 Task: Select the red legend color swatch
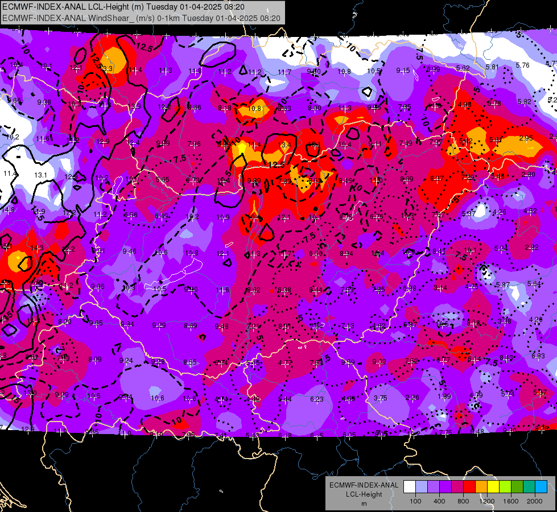pyautogui.click(x=469, y=487)
